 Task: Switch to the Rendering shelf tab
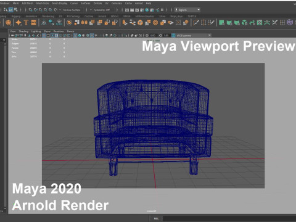tap(48, 16)
